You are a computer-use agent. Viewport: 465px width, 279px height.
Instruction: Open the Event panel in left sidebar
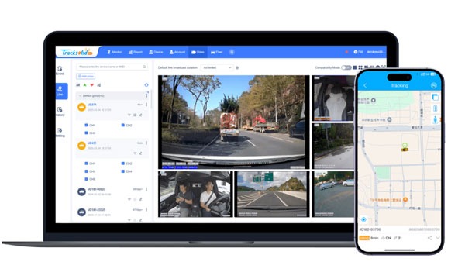(60, 71)
